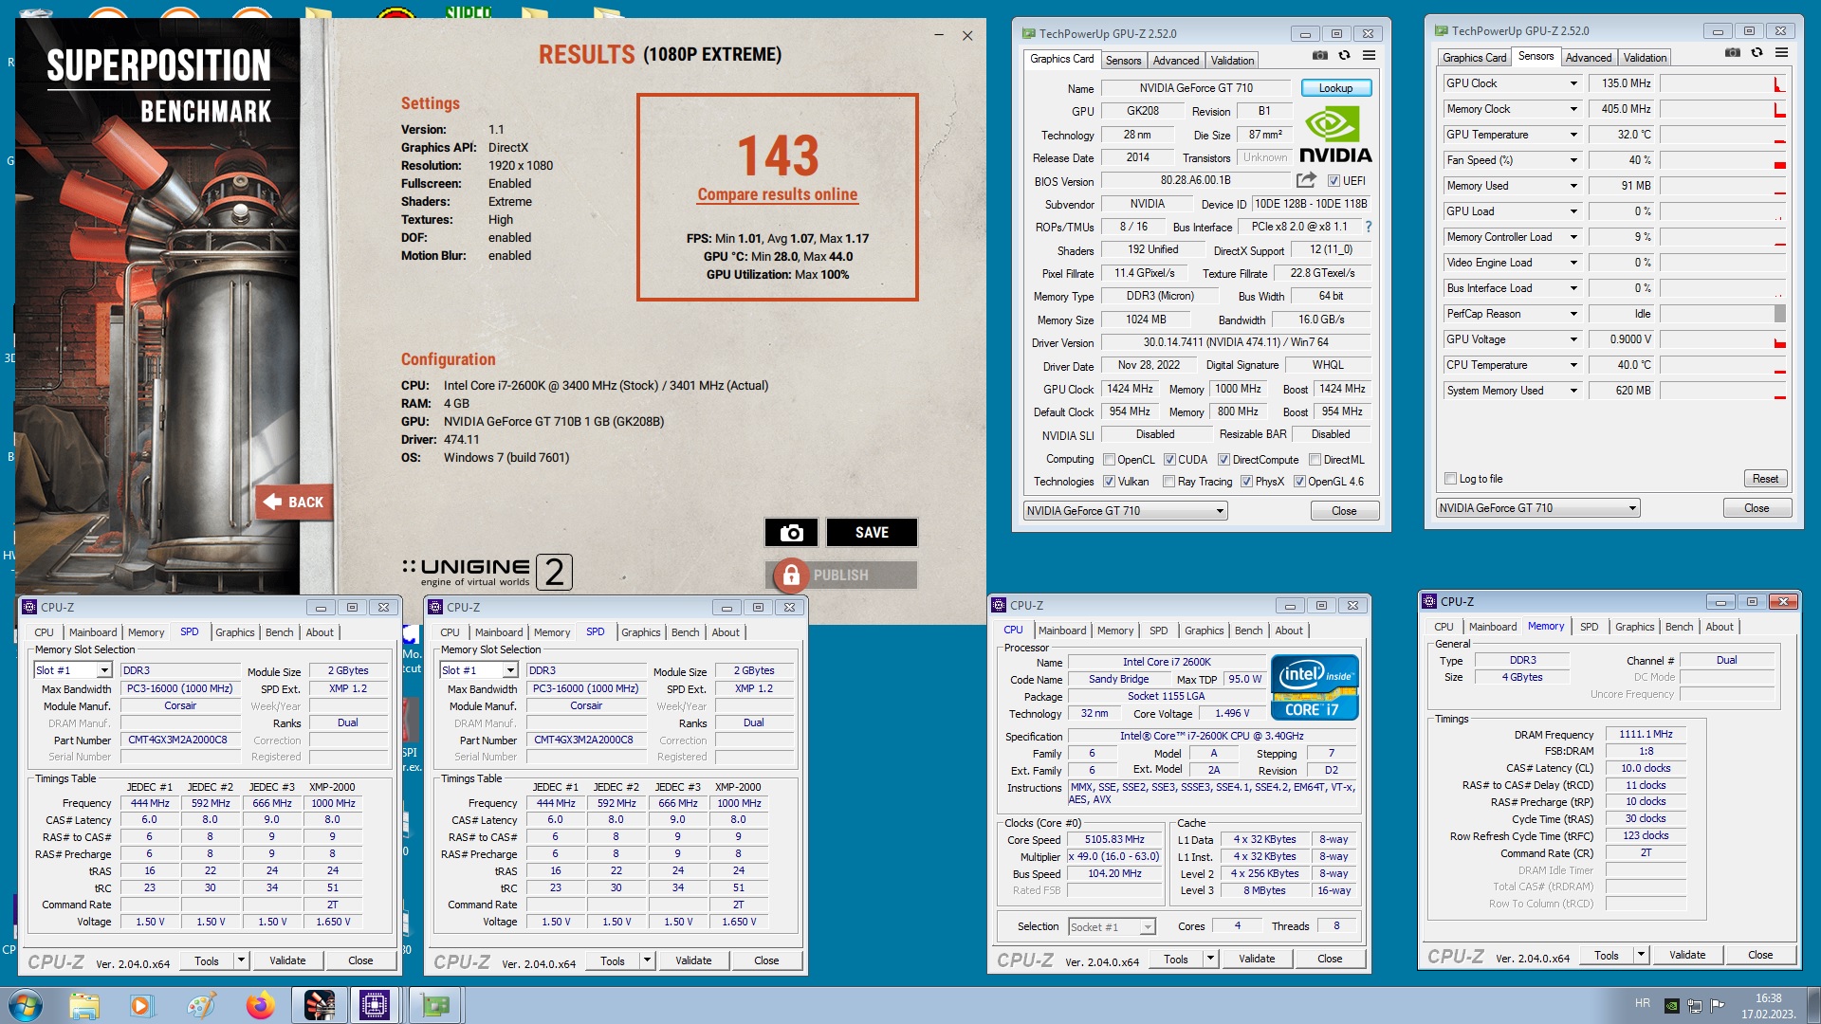Open GPU selector dropdown in GPU-Z Graphics Card window

pos(1125,511)
